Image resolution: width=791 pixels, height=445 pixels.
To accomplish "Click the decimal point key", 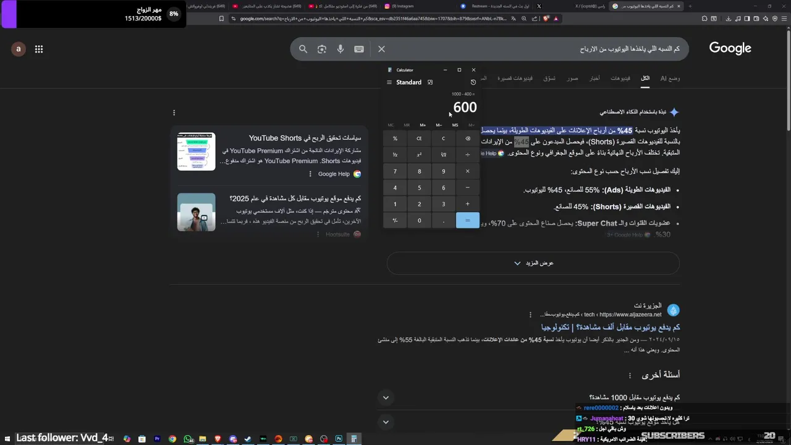I will (443, 220).
